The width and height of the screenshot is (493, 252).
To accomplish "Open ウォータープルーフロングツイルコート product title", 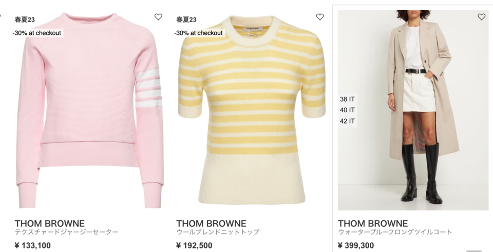I will click(395, 232).
